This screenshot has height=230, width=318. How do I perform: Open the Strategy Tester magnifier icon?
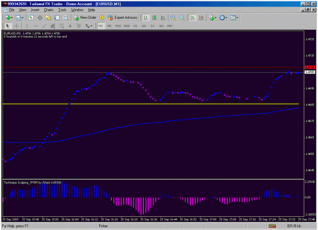(66, 18)
